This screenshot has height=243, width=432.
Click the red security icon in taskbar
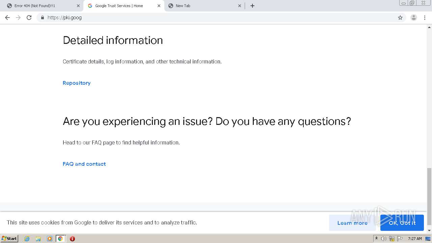pos(72,239)
